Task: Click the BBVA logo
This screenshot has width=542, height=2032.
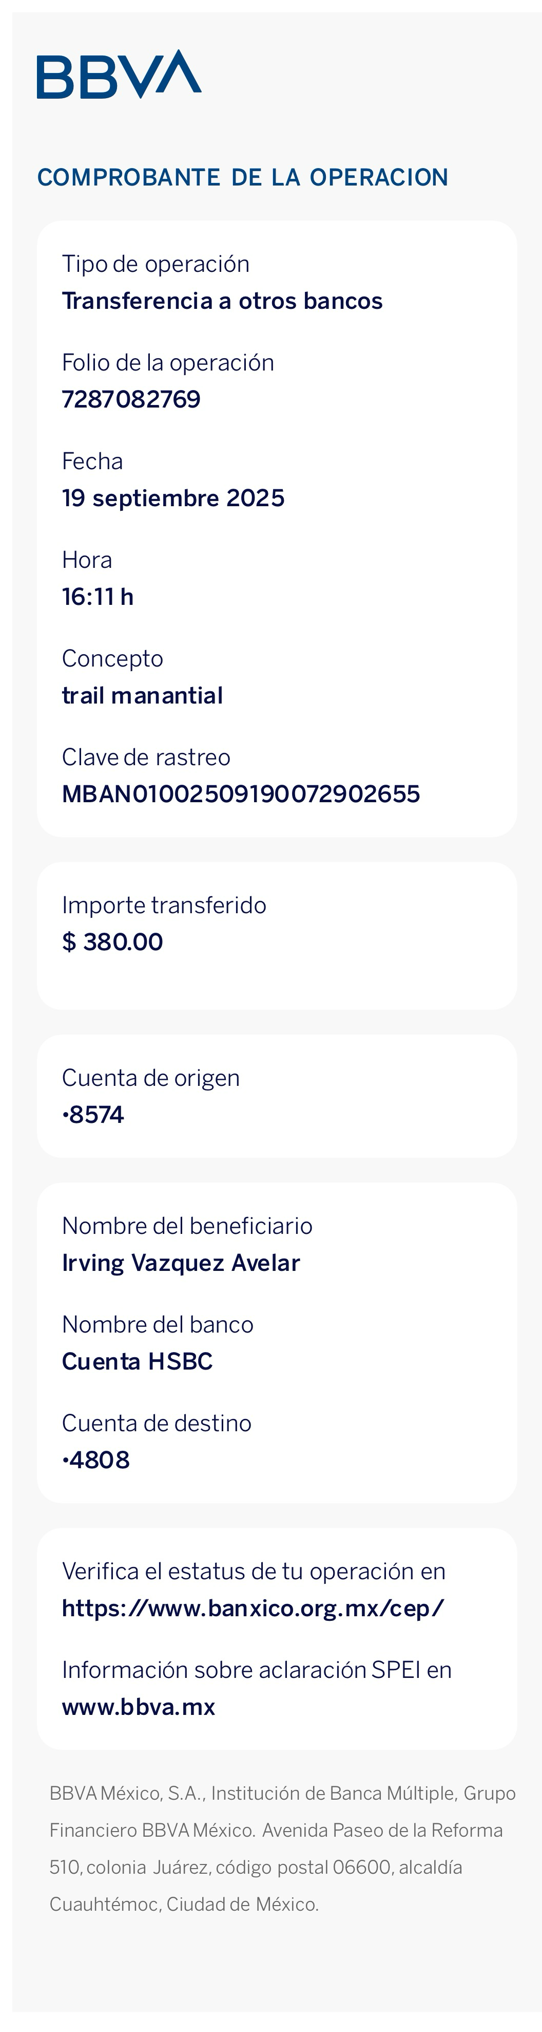Action: click(119, 74)
